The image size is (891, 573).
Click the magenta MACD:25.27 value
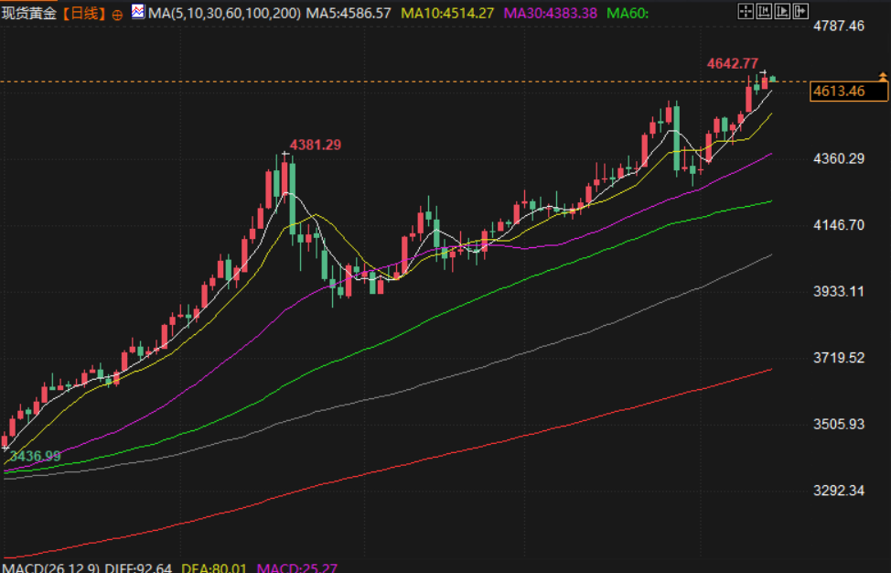[297, 568]
